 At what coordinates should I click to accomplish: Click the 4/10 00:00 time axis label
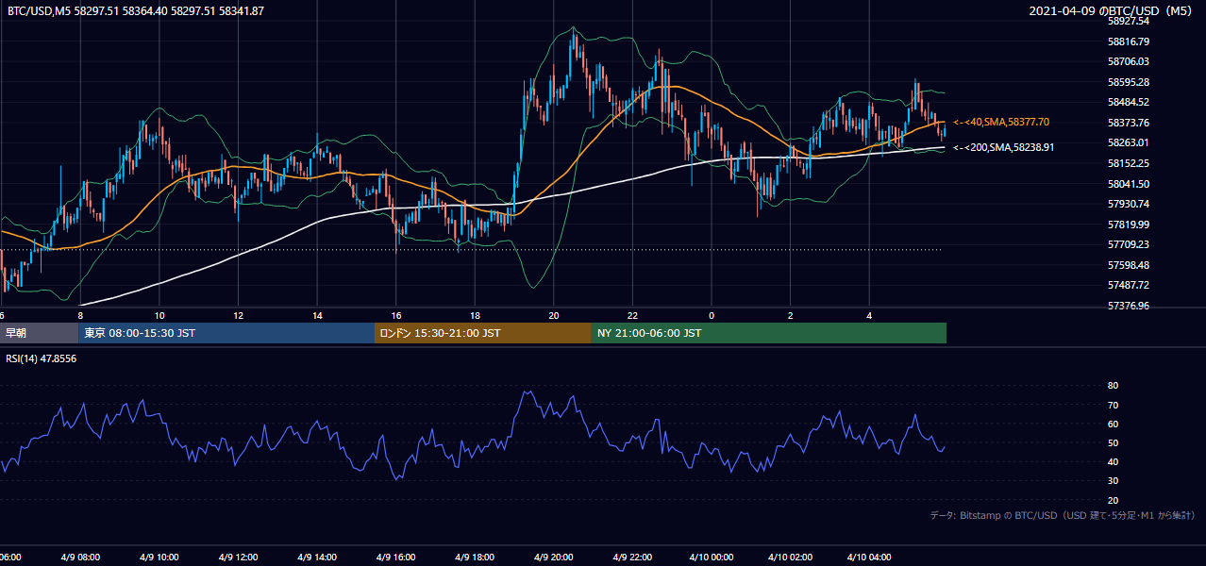[x=712, y=558]
